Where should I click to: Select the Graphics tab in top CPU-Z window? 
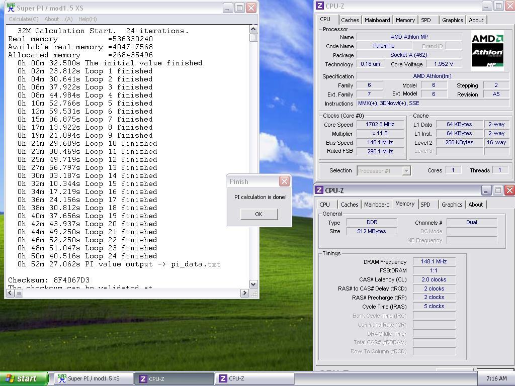click(452, 20)
